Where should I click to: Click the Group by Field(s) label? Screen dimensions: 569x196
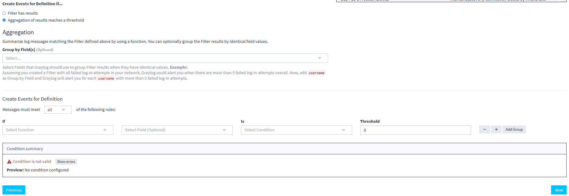point(19,50)
